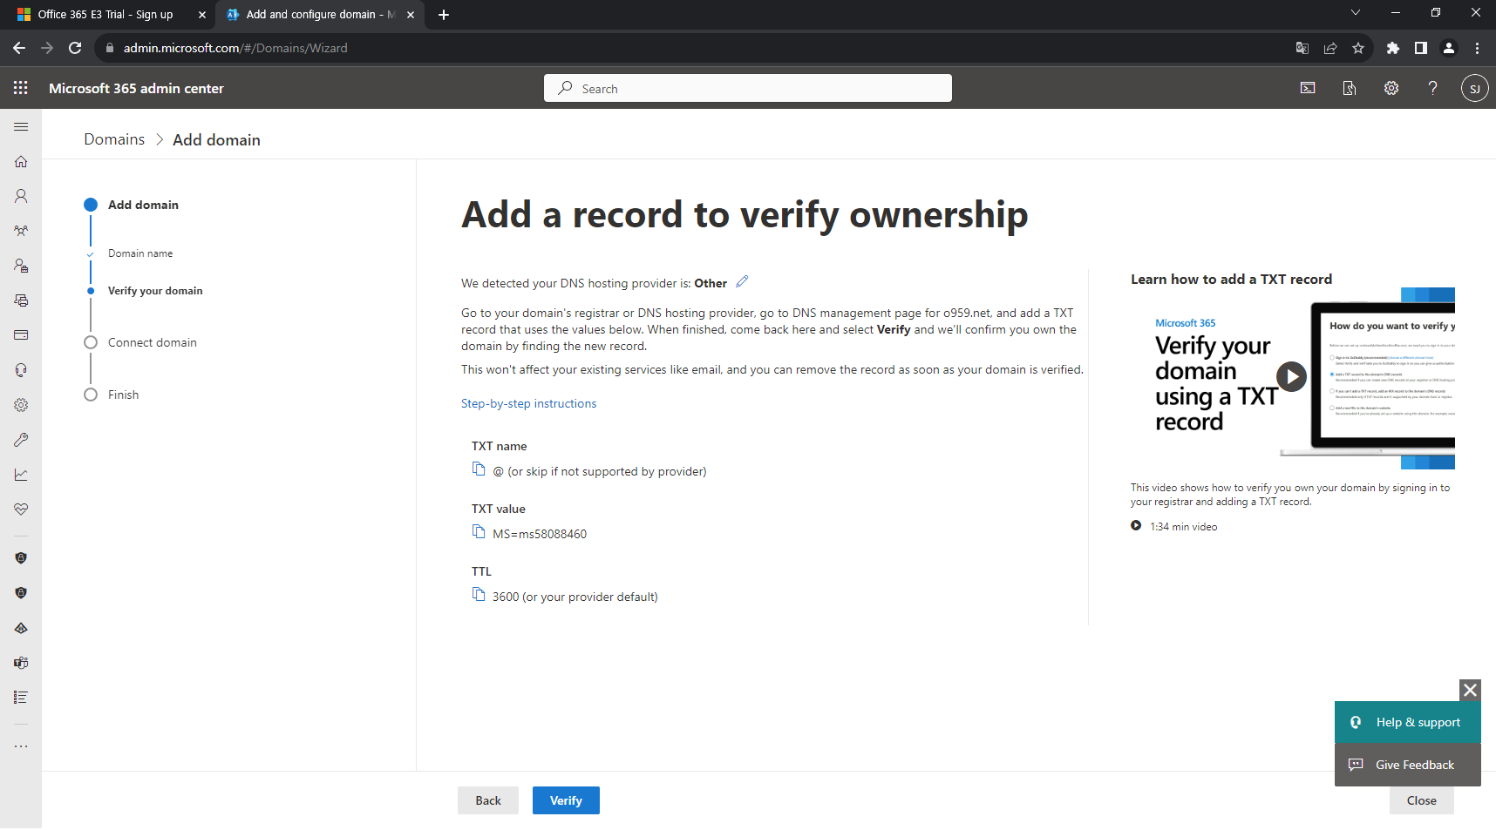Open Reports chart icon in sidebar
Image resolution: width=1496 pixels, height=830 pixels.
[21, 475]
